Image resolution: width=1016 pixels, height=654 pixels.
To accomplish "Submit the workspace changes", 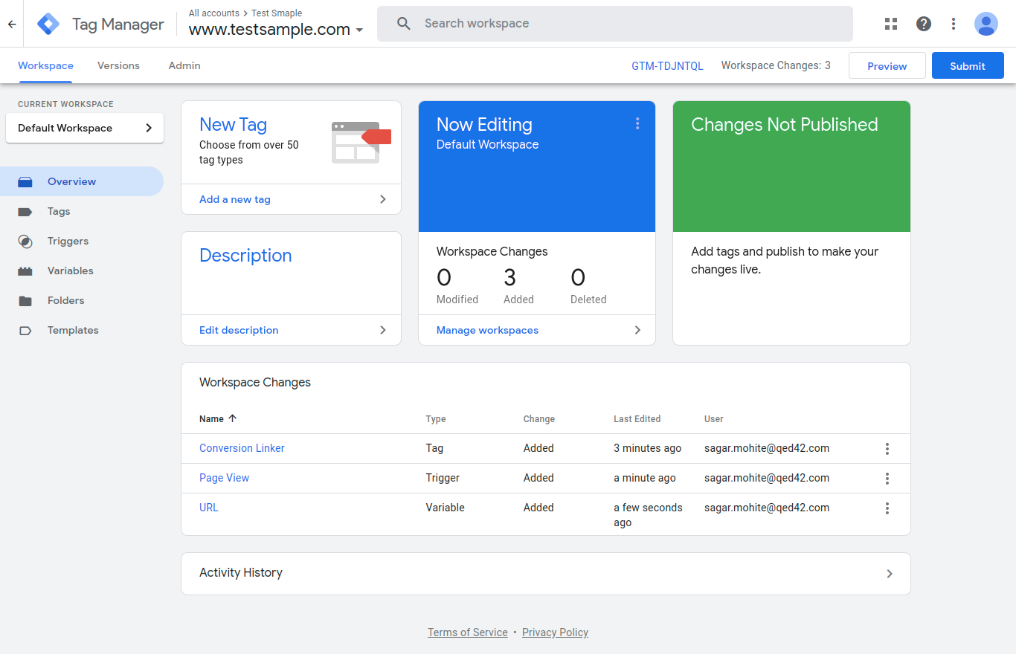I will [967, 65].
